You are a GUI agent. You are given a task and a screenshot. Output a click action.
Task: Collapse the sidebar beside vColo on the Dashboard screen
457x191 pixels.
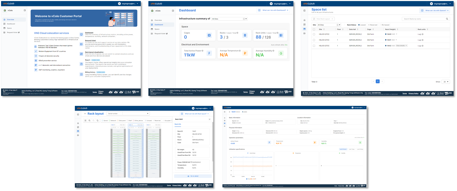173,11
